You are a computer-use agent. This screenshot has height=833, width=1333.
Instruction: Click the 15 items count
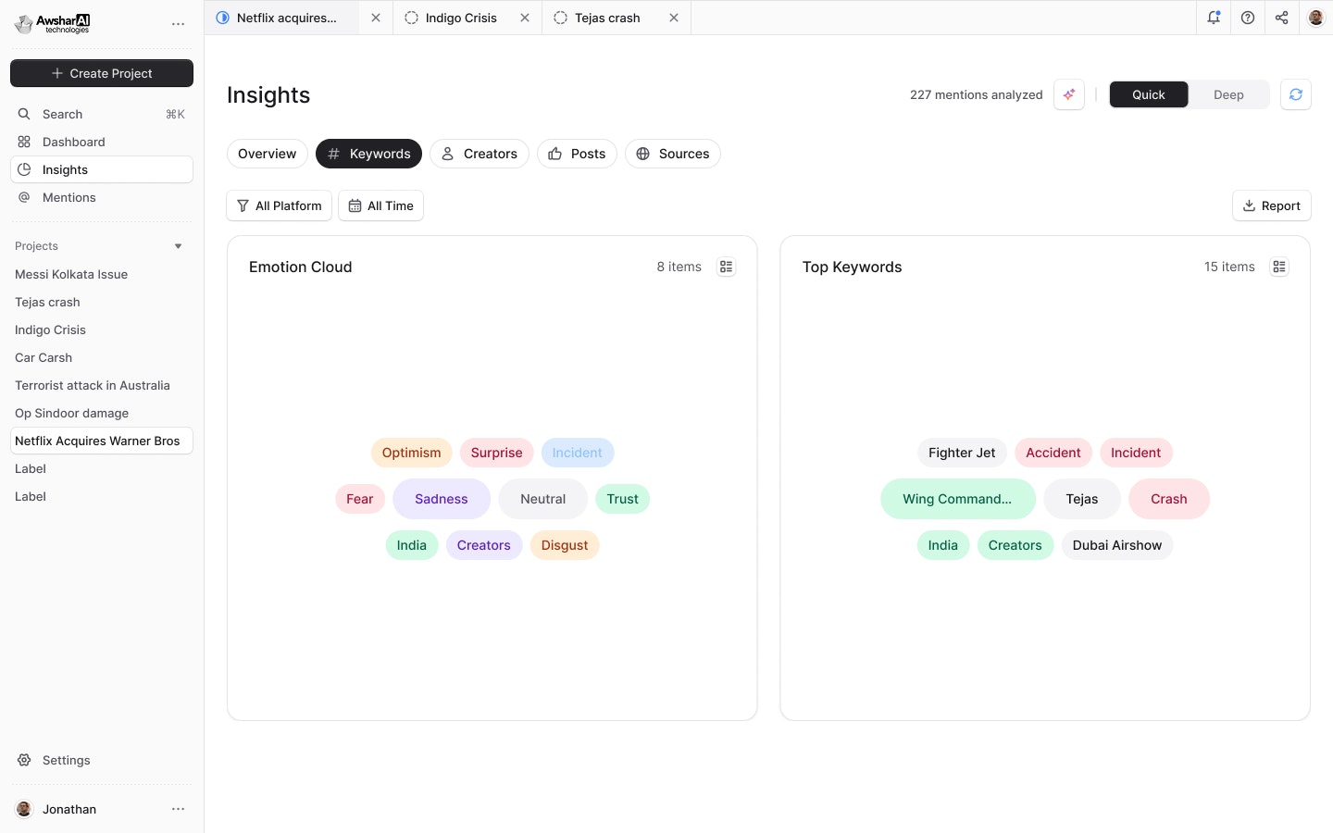tap(1229, 267)
